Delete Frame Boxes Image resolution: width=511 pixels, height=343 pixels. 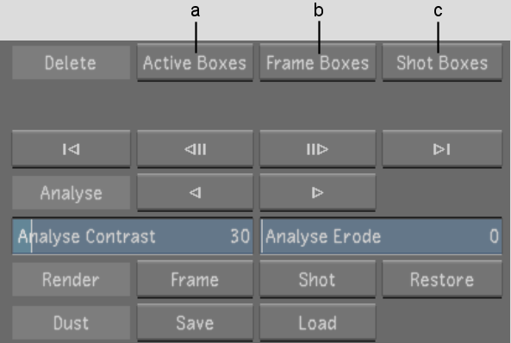click(x=317, y=62)
